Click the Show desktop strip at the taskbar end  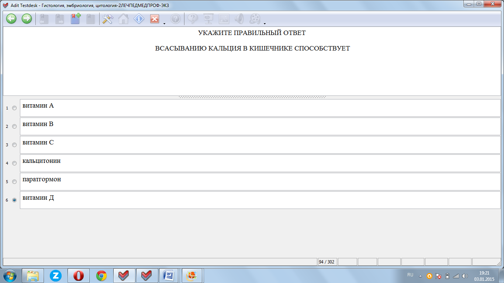coord(501,276)
